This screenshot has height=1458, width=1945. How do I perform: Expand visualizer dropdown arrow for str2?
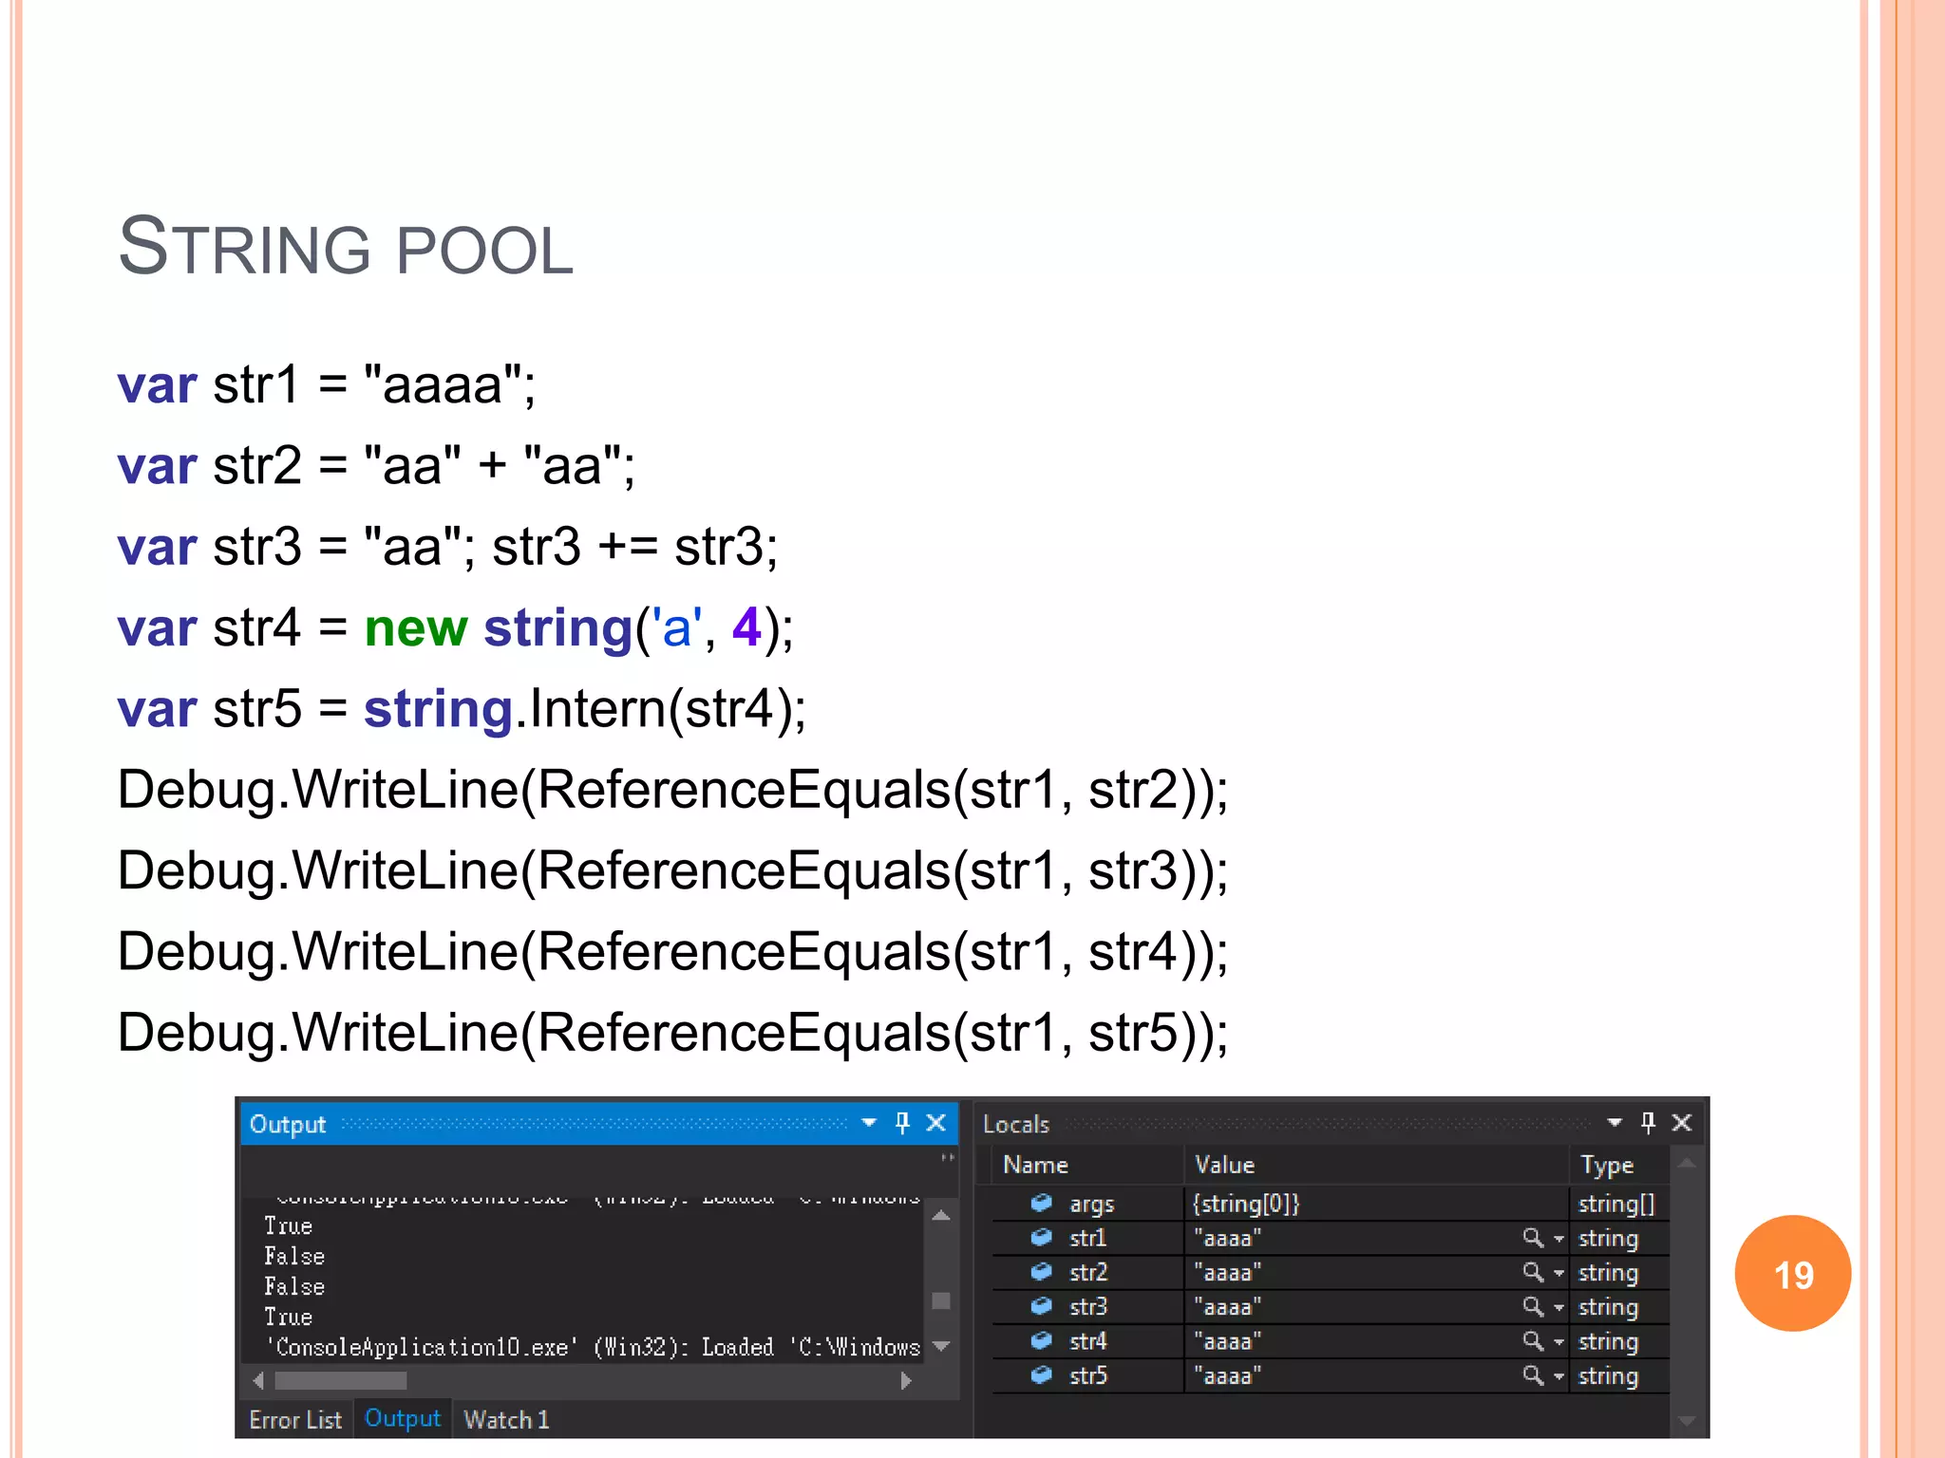[x=1558, y=1273]
